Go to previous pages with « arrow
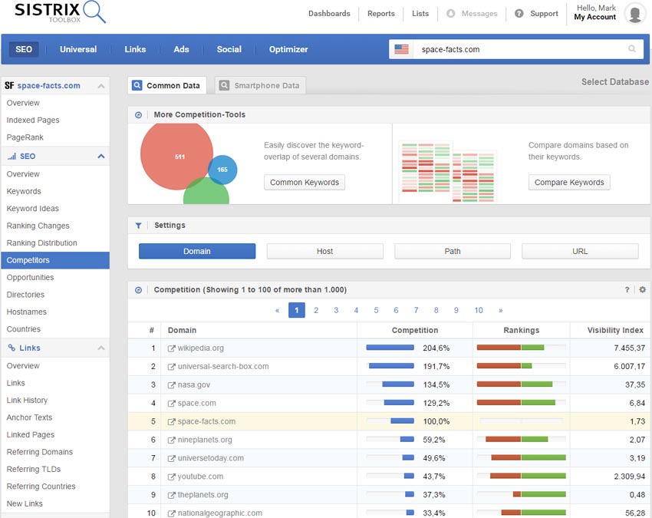Viewport: 652px width, 518px height. (x=278, y=310)
